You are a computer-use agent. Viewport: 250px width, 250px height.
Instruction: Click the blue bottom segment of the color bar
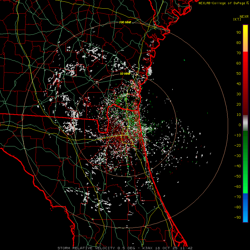point(245,208)
